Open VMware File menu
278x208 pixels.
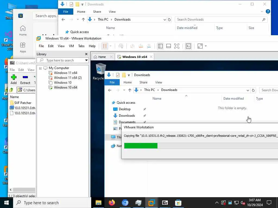(41, 46)
